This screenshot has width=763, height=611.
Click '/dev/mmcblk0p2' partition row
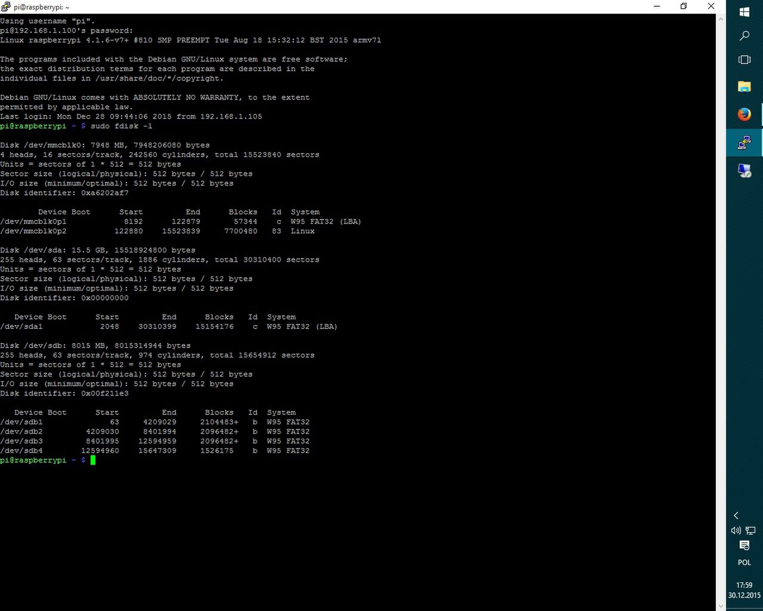pos(157,232)
